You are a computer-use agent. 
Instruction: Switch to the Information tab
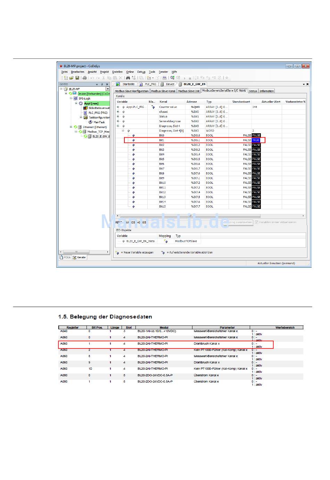point(267,91)
